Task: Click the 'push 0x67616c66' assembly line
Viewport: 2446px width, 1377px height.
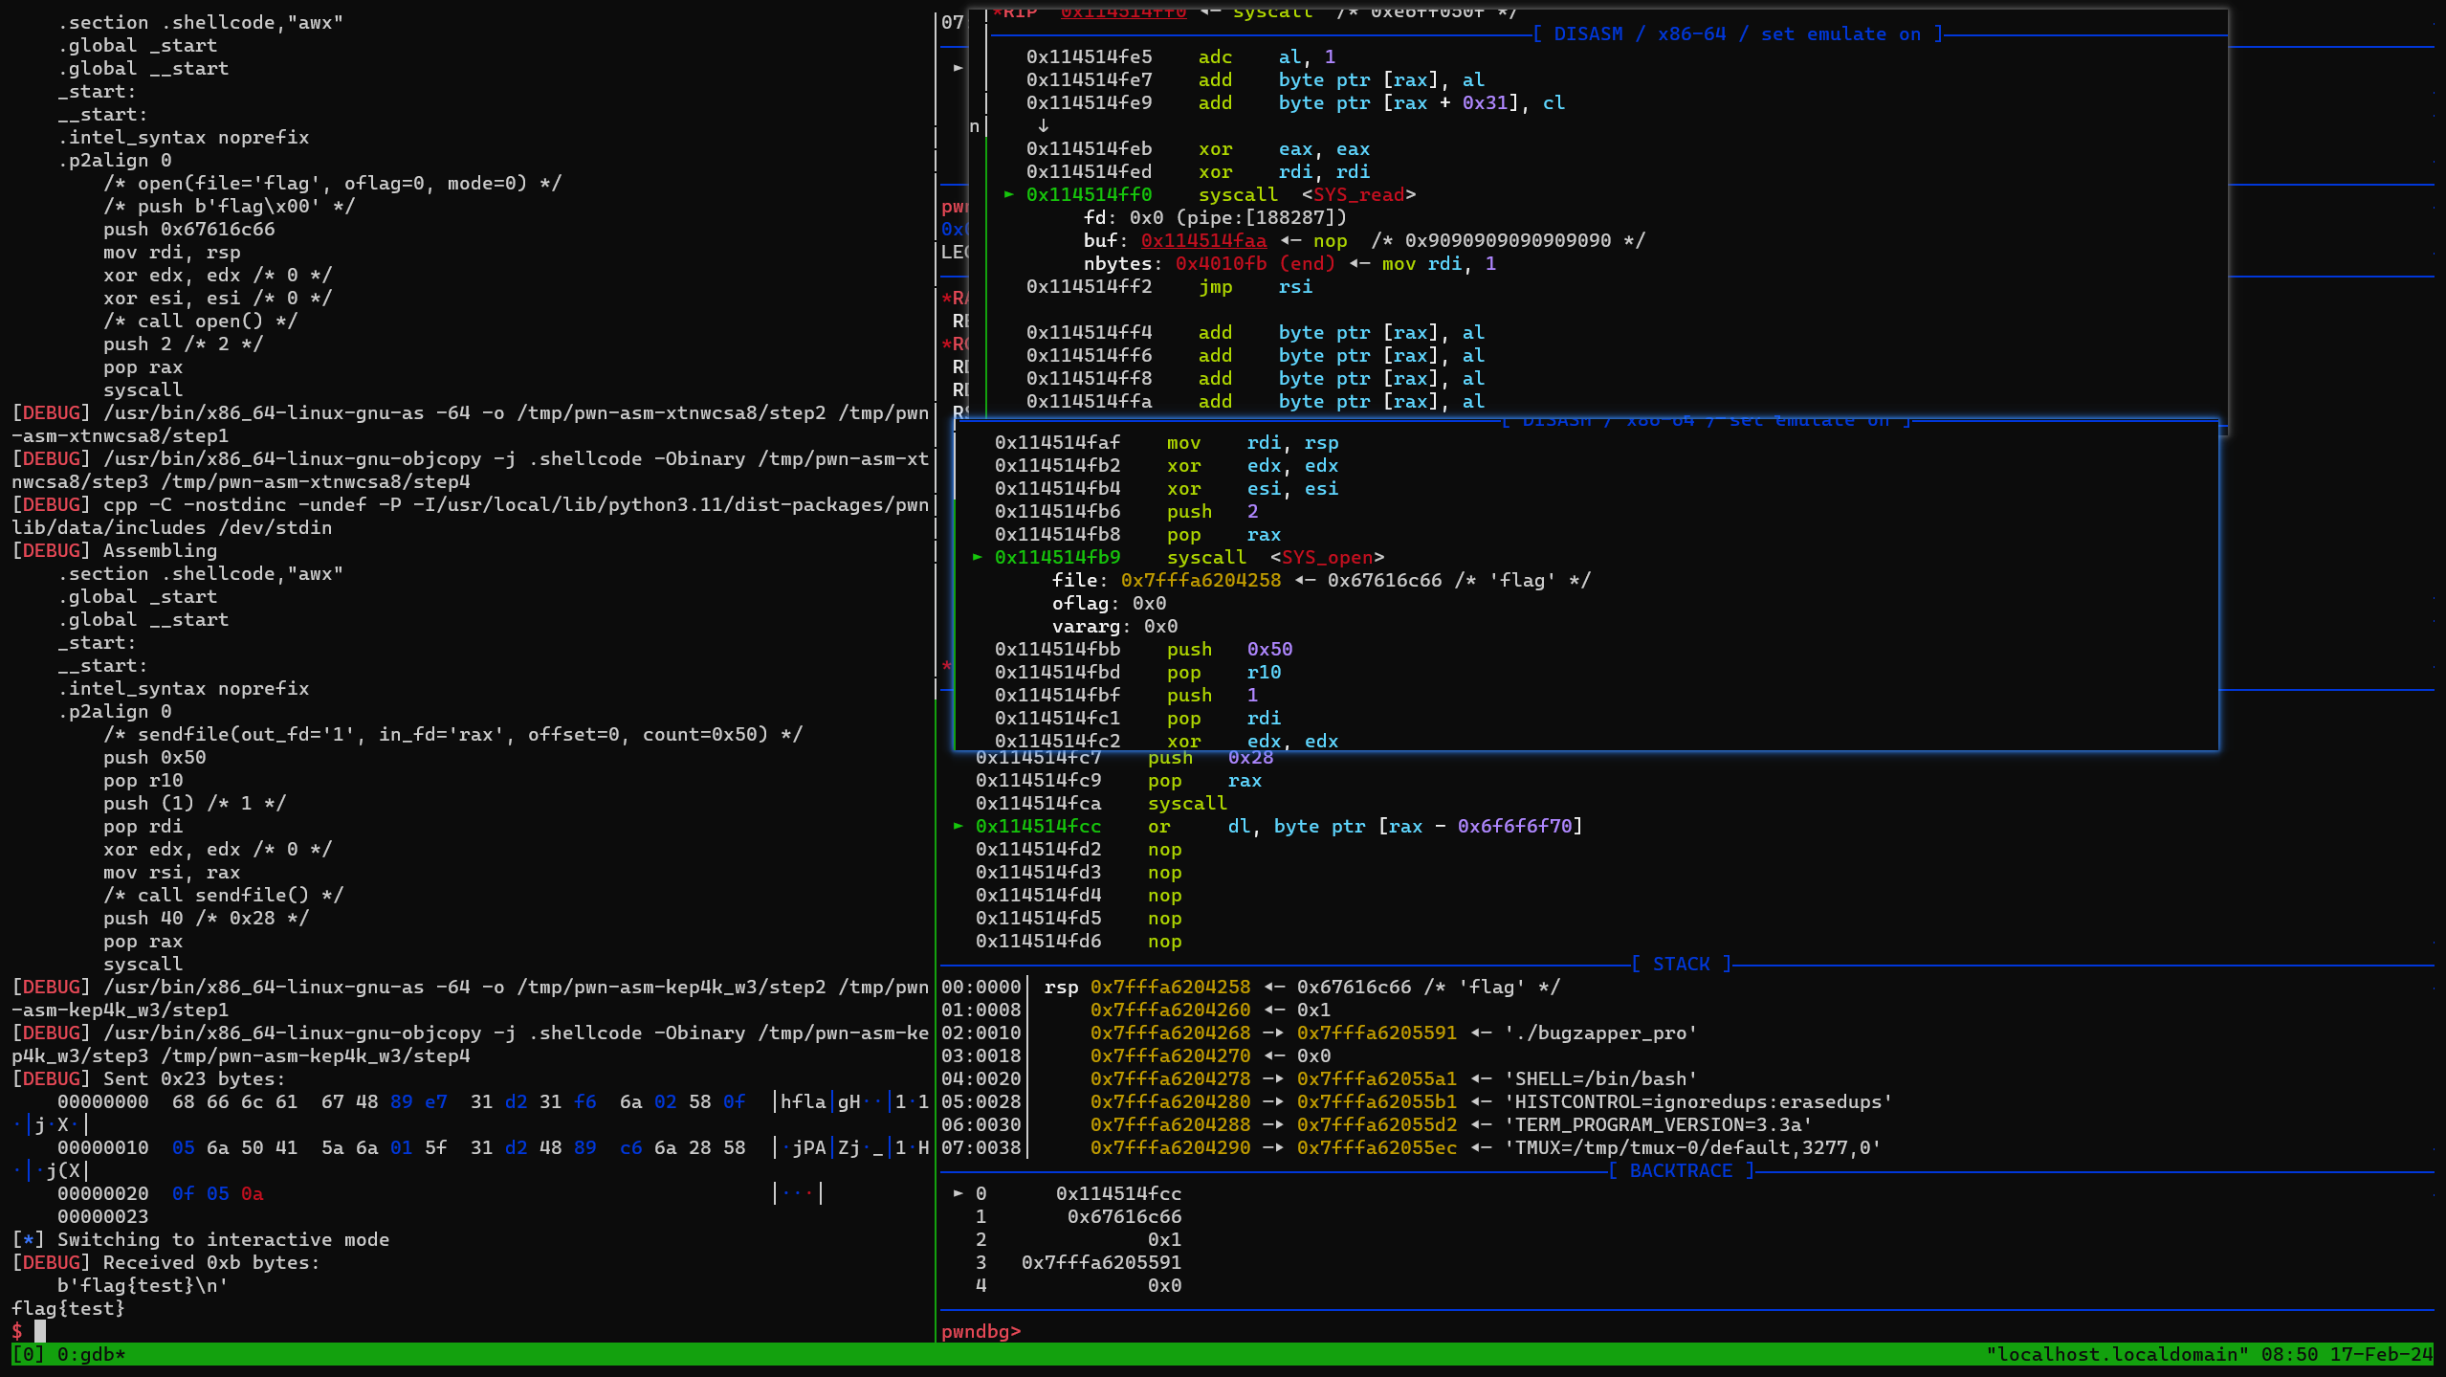Action: pos(188,229)
